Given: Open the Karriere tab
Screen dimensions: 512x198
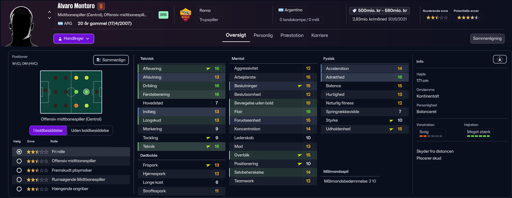Looking at the screenshot, I should [320, 35].
